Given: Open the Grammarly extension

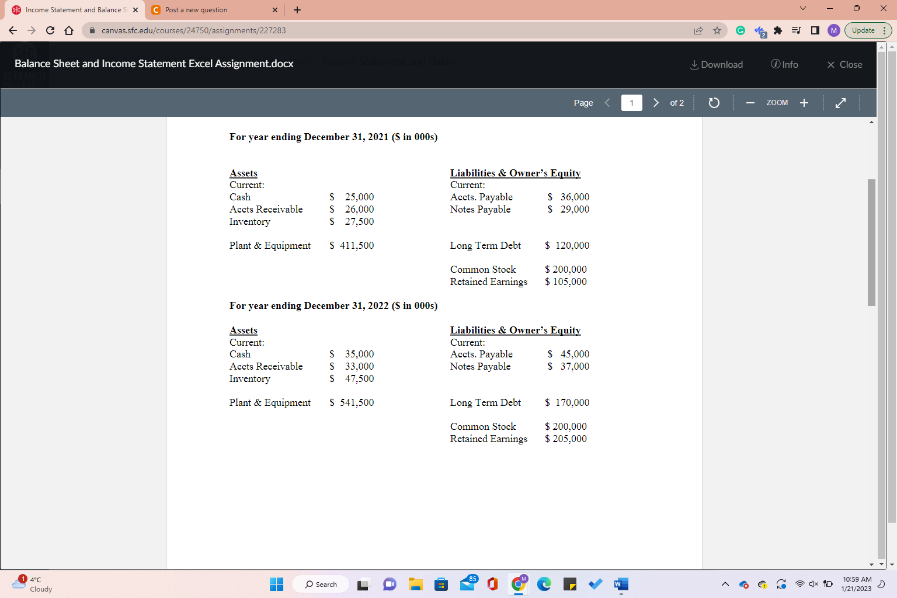Looking at the screenshot, I should click(740, 30).
